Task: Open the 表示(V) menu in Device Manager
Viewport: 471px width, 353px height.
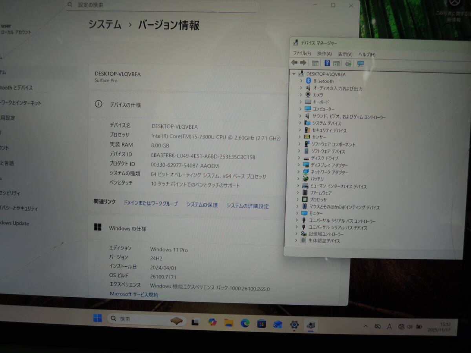Action: [345, 54]
